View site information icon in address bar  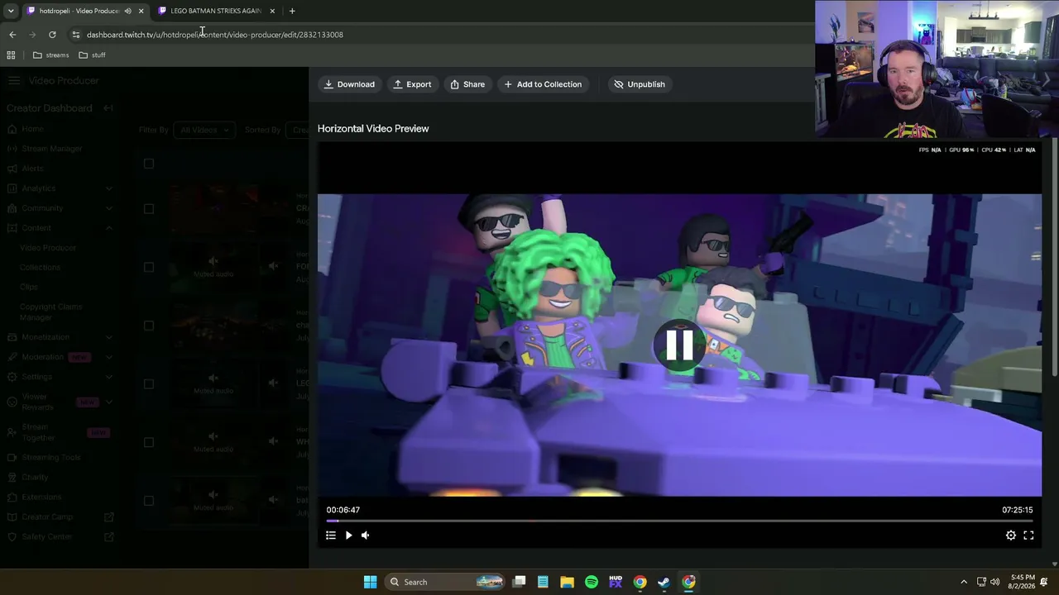(x=76, y=35)
